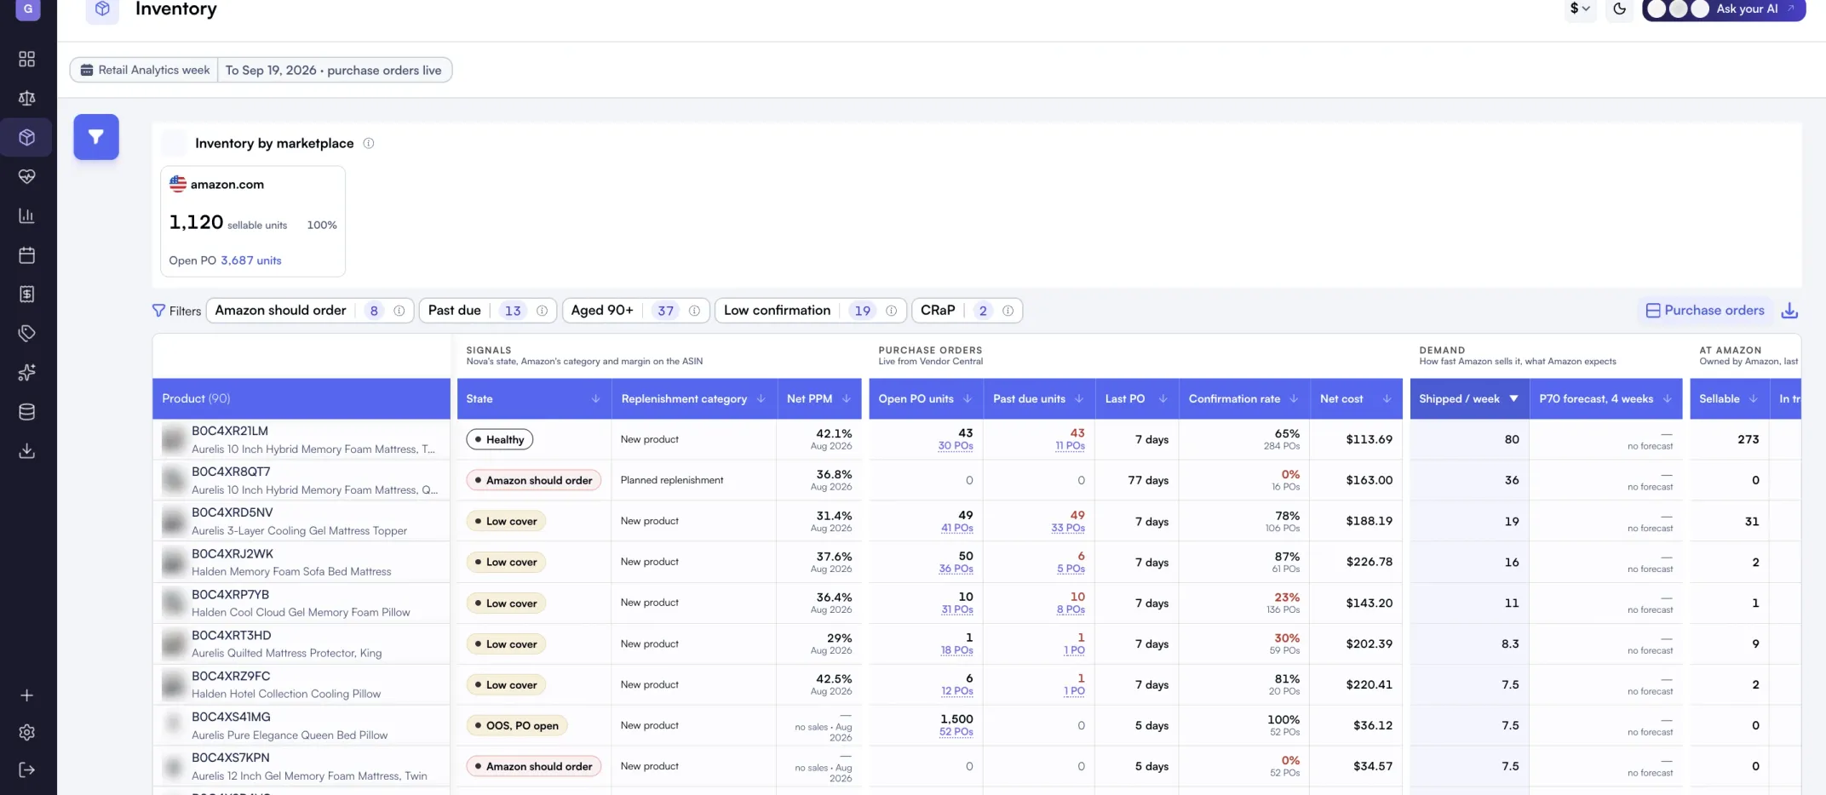This screenshot has height=795, width=1826.
Task: Open the bar chart icon in sidebar
Action: 26,215
